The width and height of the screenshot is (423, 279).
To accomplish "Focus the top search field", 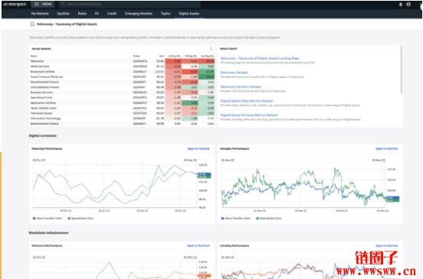I will pyautogui.click(x=130, y=4).
